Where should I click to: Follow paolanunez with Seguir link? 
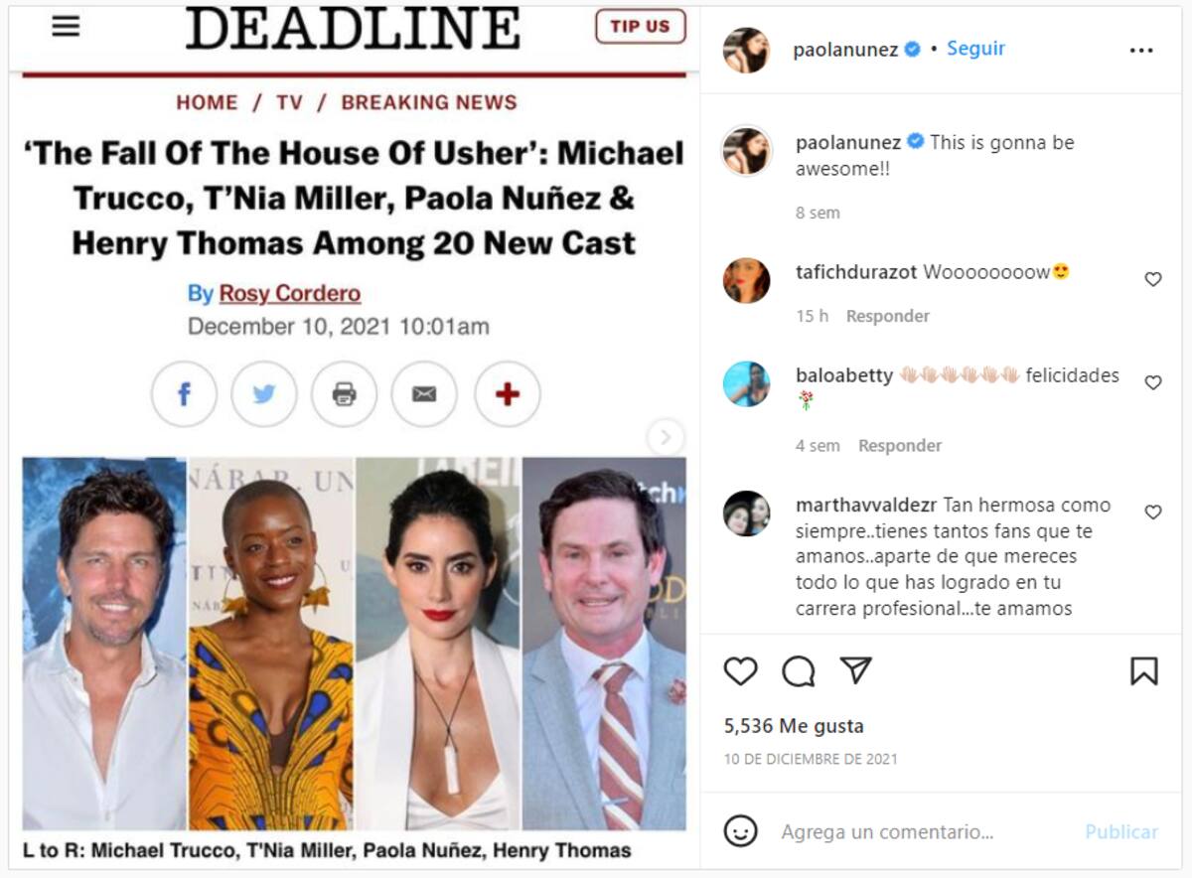(x=975, y=49)
